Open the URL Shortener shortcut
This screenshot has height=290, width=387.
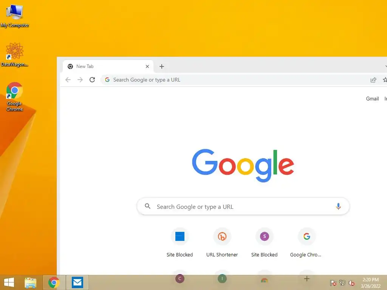222,242
